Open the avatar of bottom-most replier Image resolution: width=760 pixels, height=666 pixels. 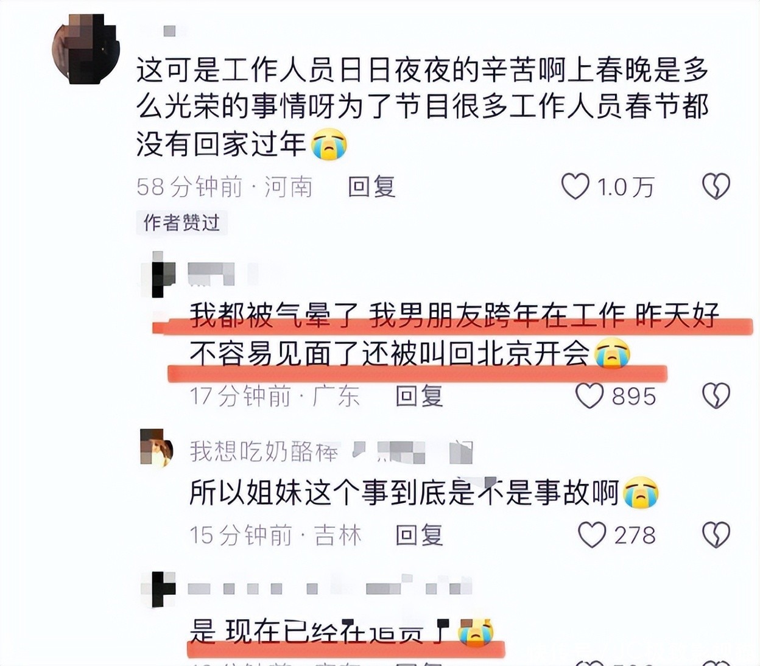coord(158,589)
